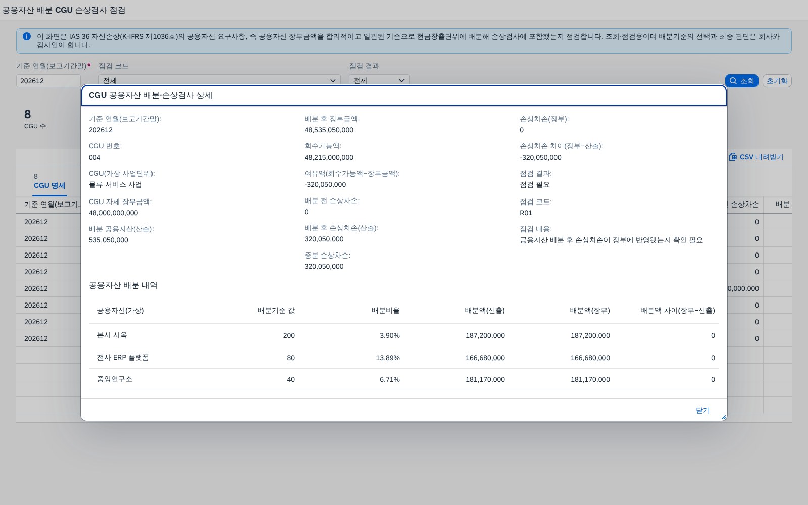Viewport: 808px width, 505px height.
Task: Click the 배분비율 column header
Action: 385,310
